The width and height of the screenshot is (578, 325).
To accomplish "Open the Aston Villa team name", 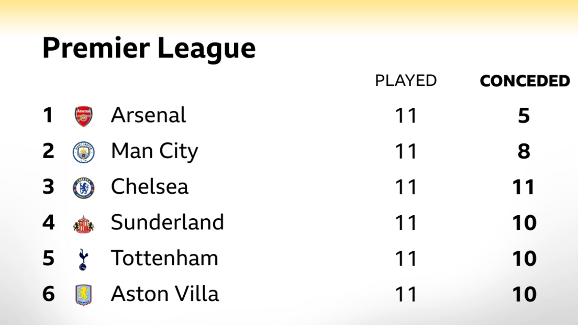I will tap(165, 294).
